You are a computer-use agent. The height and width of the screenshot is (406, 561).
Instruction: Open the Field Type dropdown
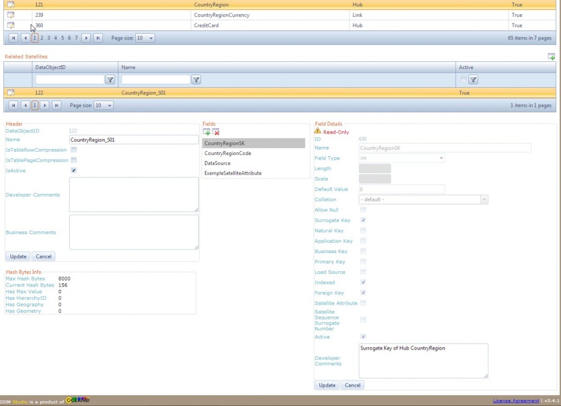(x=441, y=158)
